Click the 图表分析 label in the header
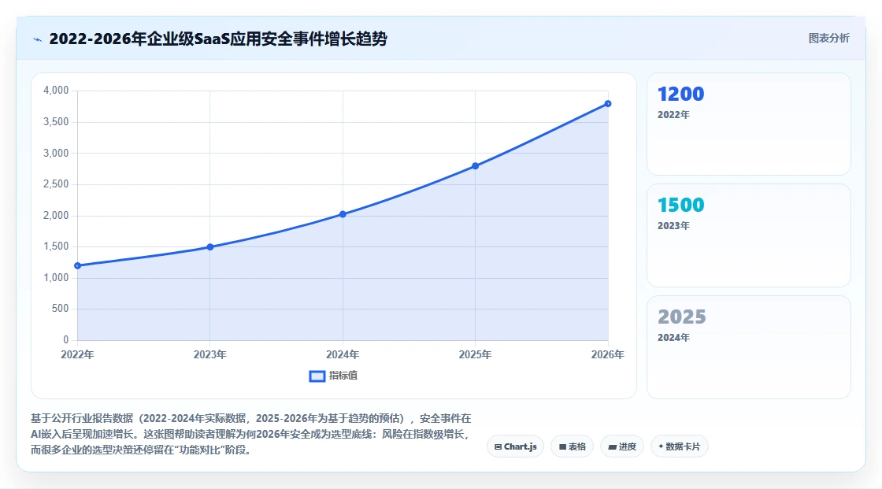This screenshot has width=882, height=489. 828,39
